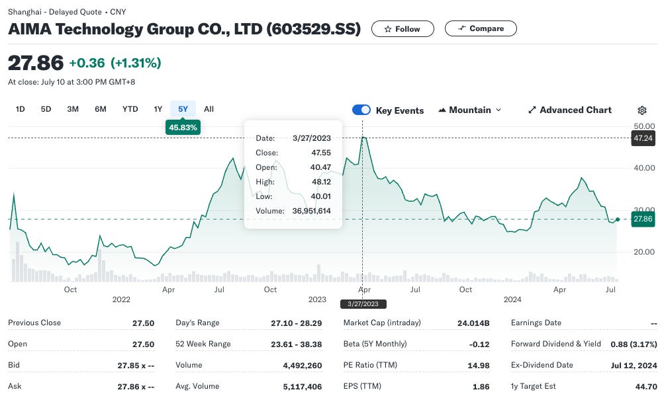Click the +0.36 price change text

pyautogui.click(x=87, y=63)
